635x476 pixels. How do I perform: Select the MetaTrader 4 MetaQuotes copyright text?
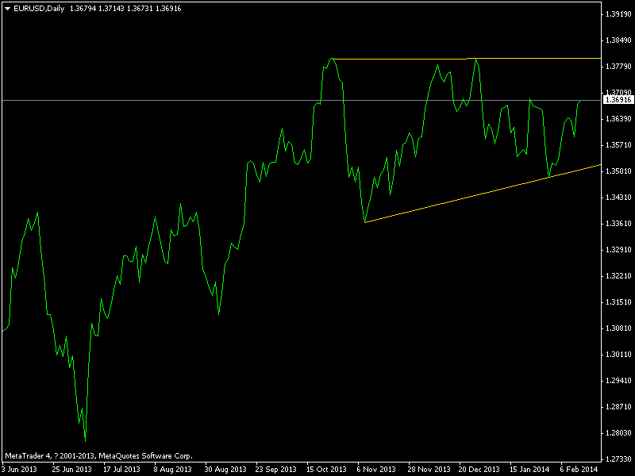pyautogui.click(x=98, y=456)
